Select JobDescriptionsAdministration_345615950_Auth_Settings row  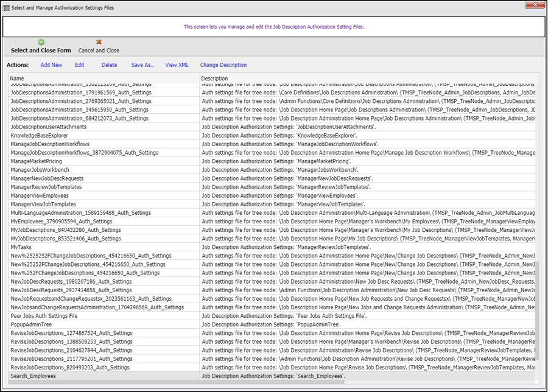coord(272,110)
